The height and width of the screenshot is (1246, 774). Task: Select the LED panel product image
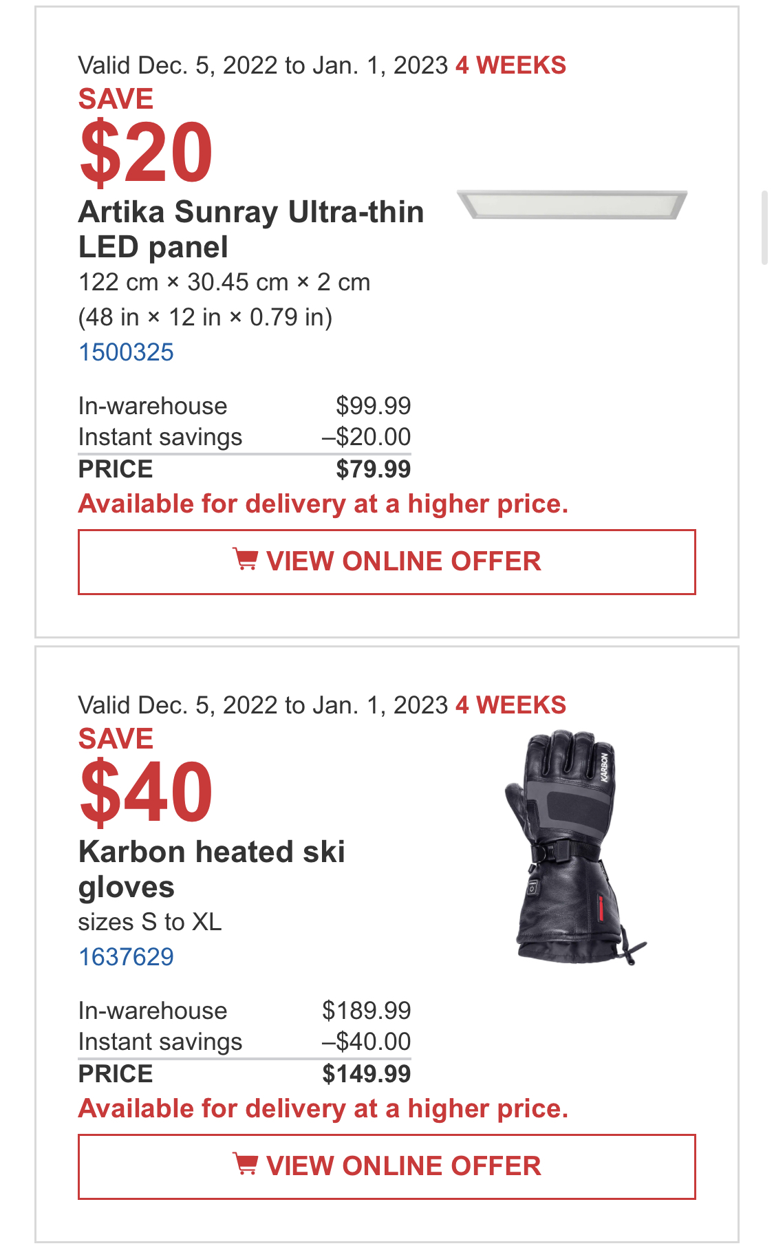coord(572,204)
